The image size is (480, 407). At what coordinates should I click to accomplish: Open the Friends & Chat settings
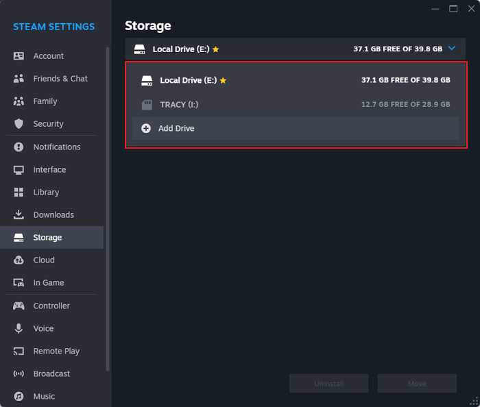51,79
